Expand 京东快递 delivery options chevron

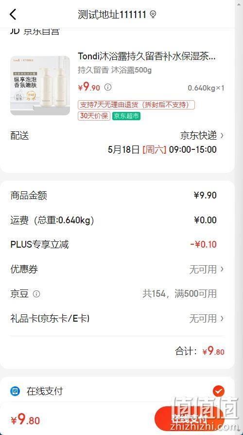click(x=222, y=136)
